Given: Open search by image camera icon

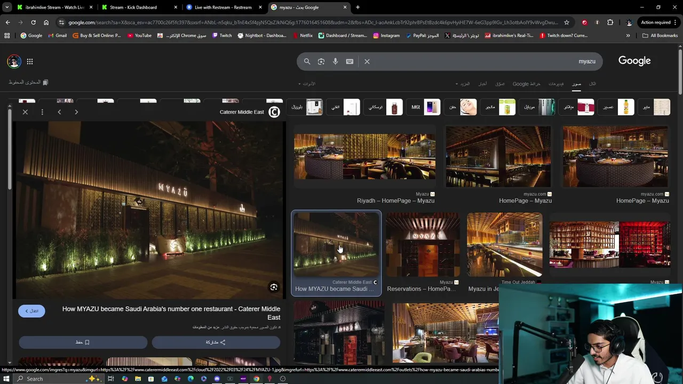Looking at the screenshot, I should (321, 61).
